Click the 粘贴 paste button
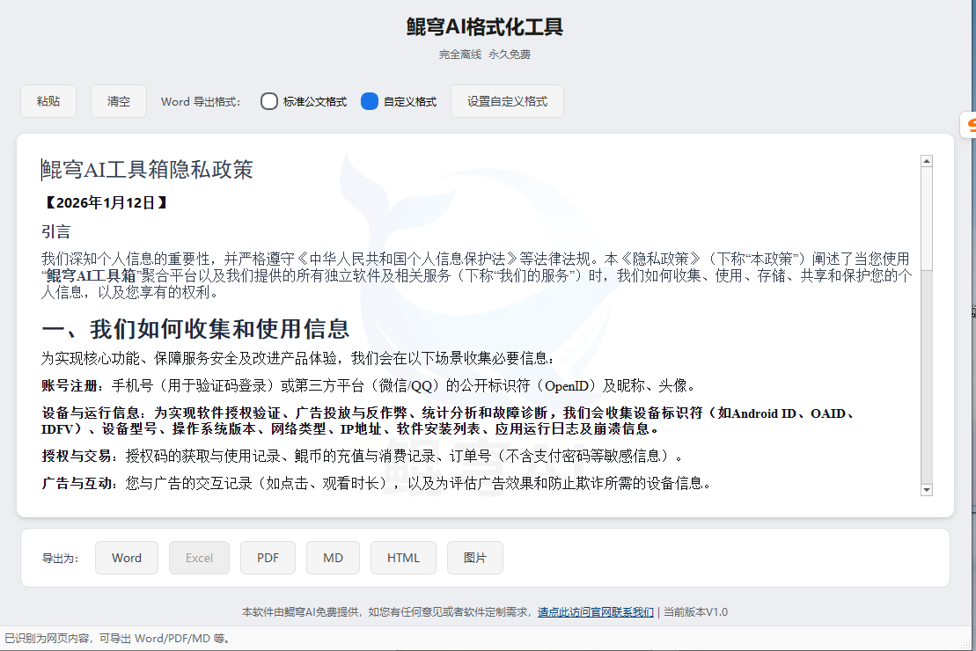The height and width of the screenshot is (651, 976). [48, 100]
